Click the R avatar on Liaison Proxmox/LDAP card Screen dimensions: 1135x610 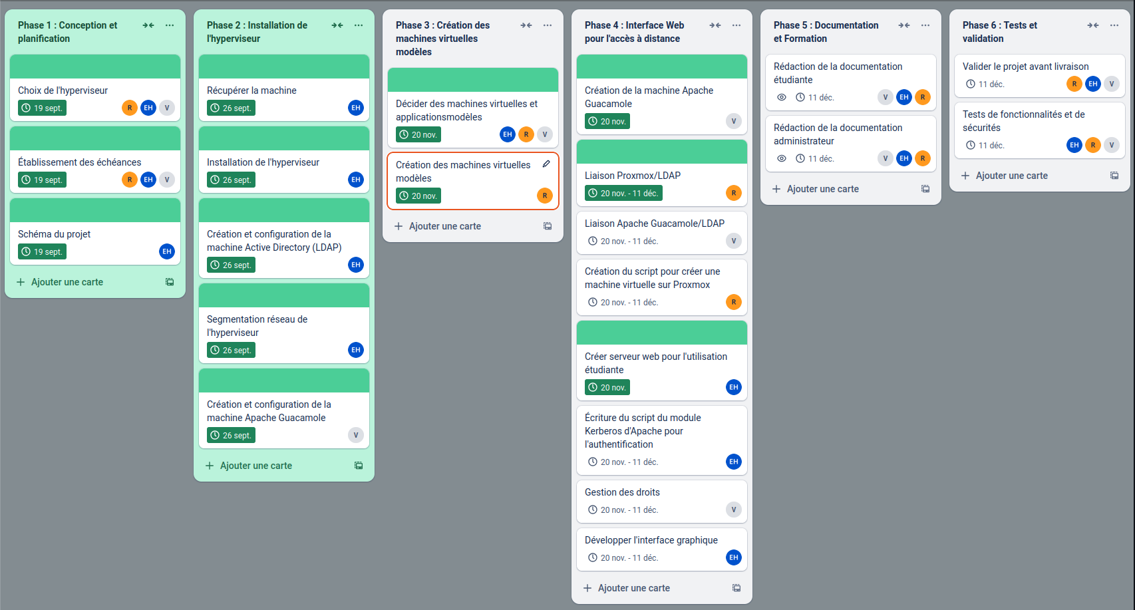(x=733, y=193)
